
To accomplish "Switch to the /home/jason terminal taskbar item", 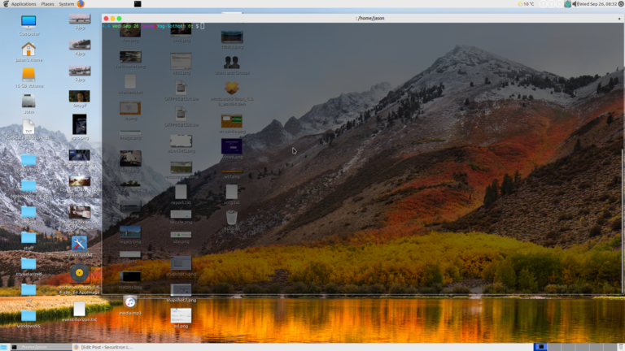I will click(x=41, y=347).
